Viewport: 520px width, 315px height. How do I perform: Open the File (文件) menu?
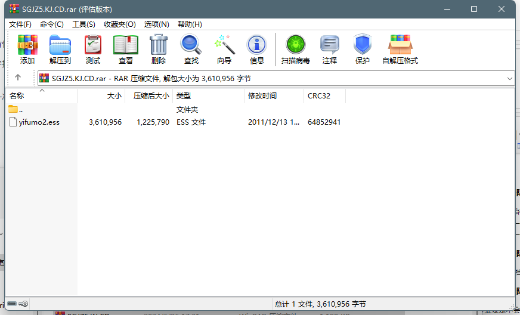tap(20, 24)
